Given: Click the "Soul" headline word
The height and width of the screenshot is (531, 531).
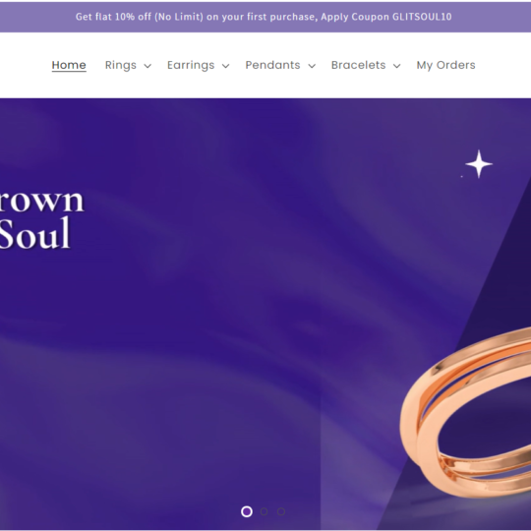Looking at the screenshot, I should [34, 233].
